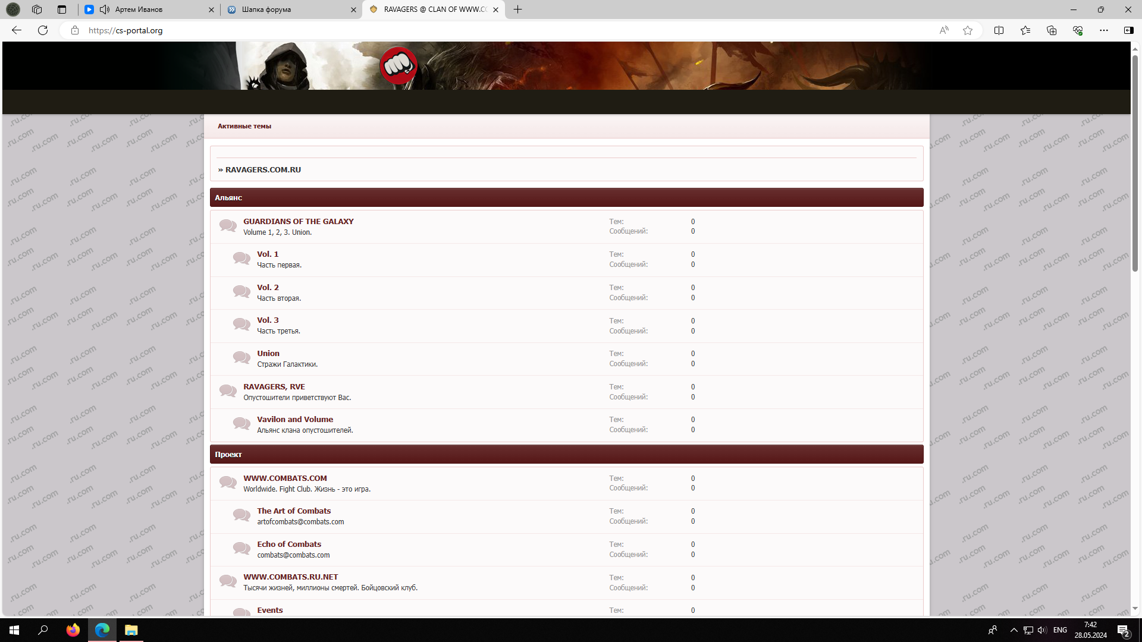
Task: Open tab actions menu icon
Action: pyautogui.click(x=62, y=10)
